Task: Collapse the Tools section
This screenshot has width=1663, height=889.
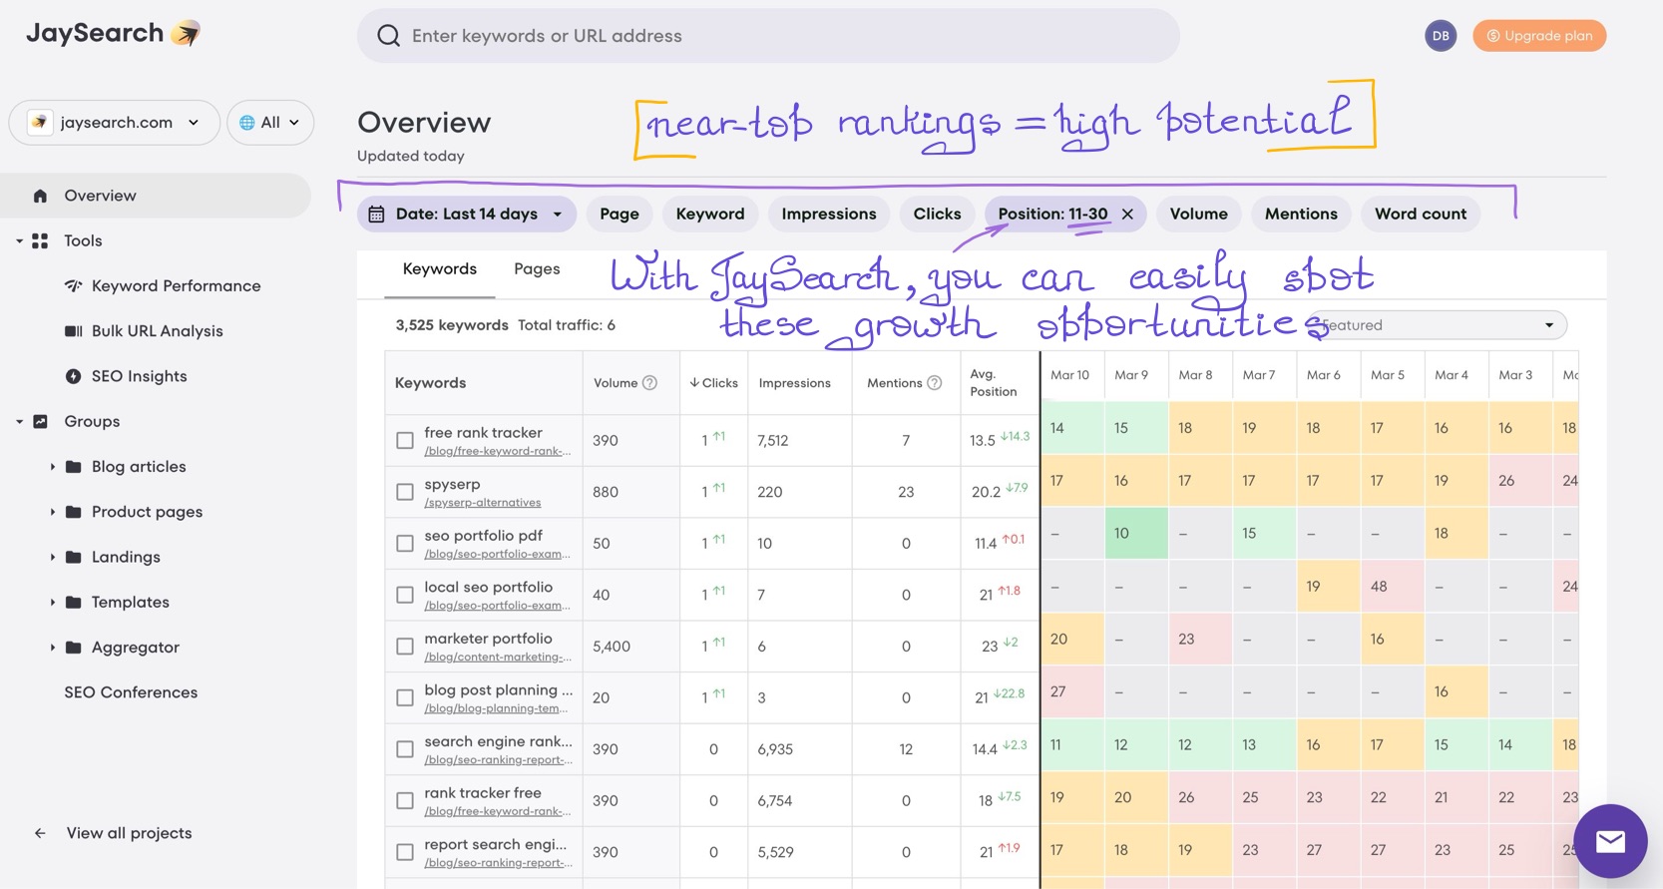Action: pos(19,240)
